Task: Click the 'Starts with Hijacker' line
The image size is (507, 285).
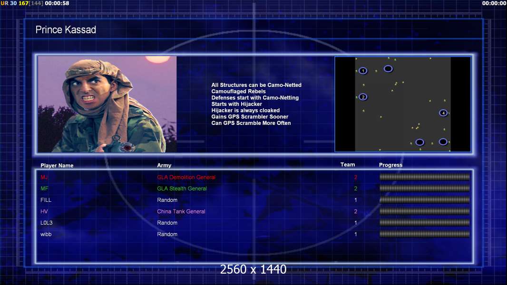Action: 237,104
